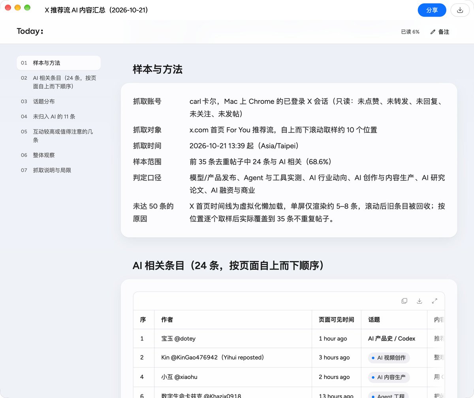Copy table using the copy icon
The height and width of the screenshot is (398, 474).
[404, 301]
